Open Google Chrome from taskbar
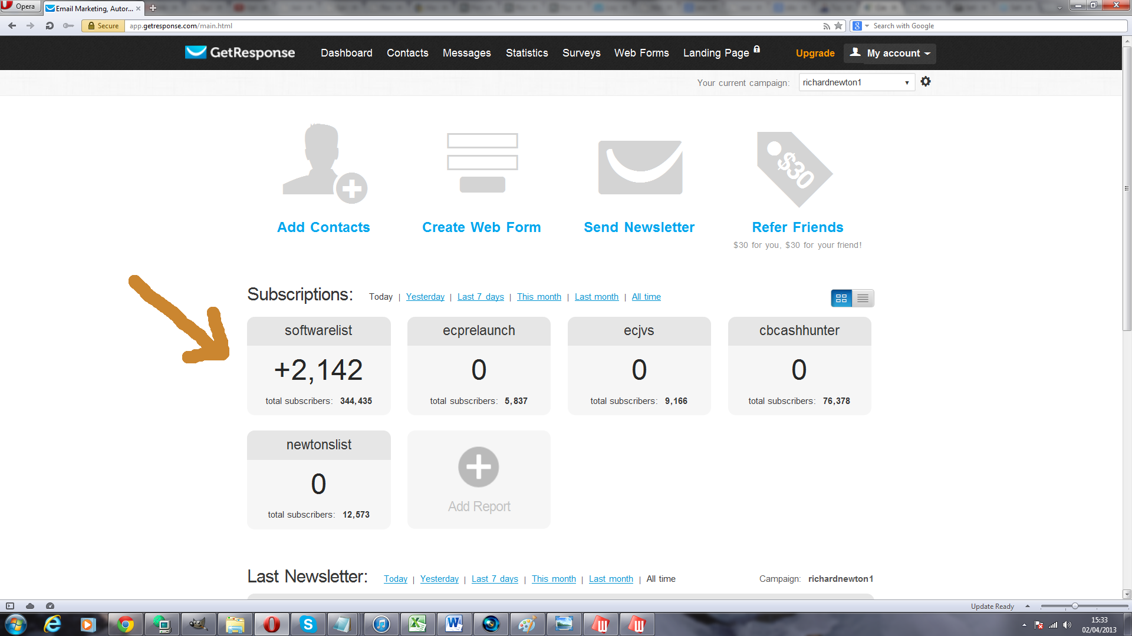1132x636 pixels. tap(126, 624)
